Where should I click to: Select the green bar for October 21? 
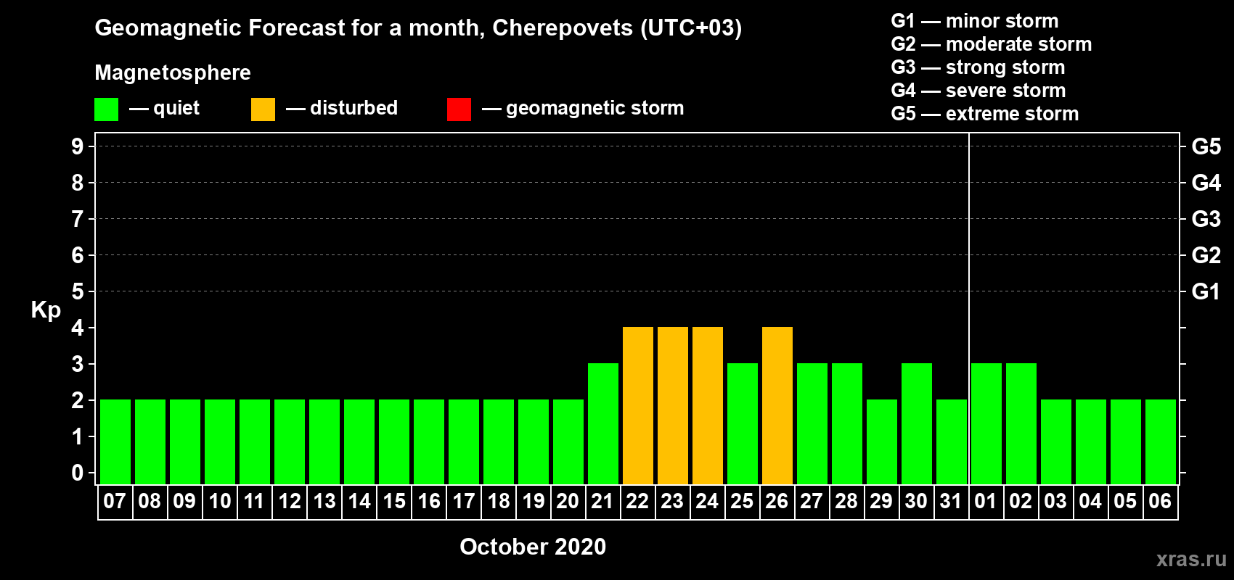[603, 423]
